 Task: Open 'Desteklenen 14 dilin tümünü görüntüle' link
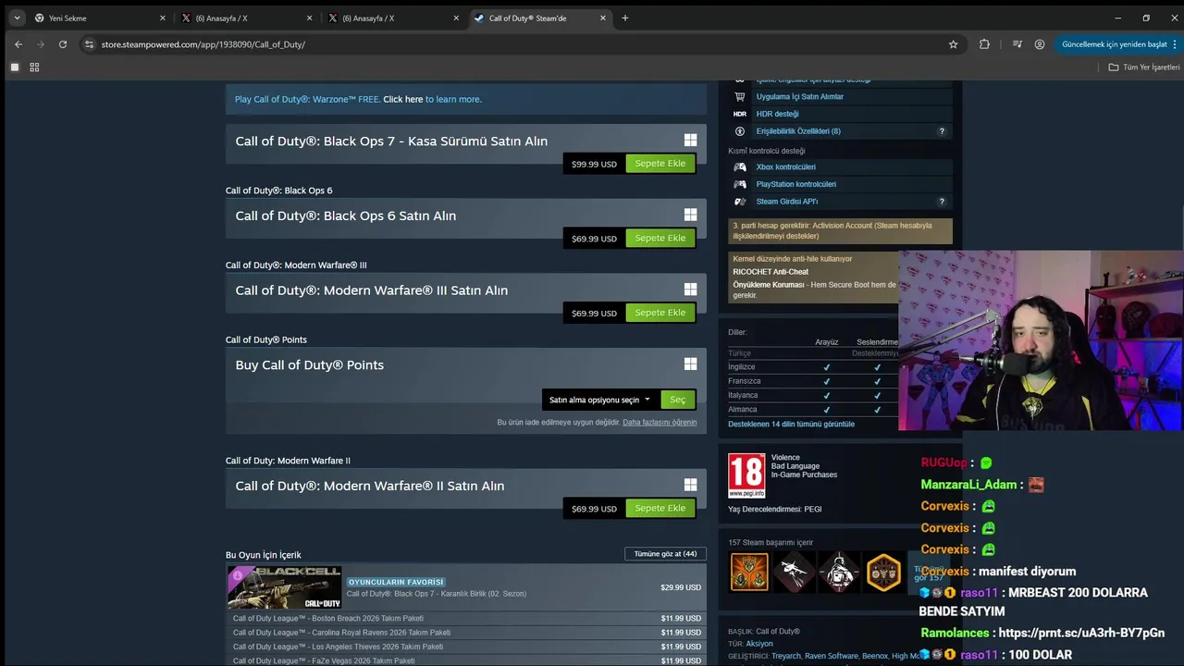[x=791, y=424]
